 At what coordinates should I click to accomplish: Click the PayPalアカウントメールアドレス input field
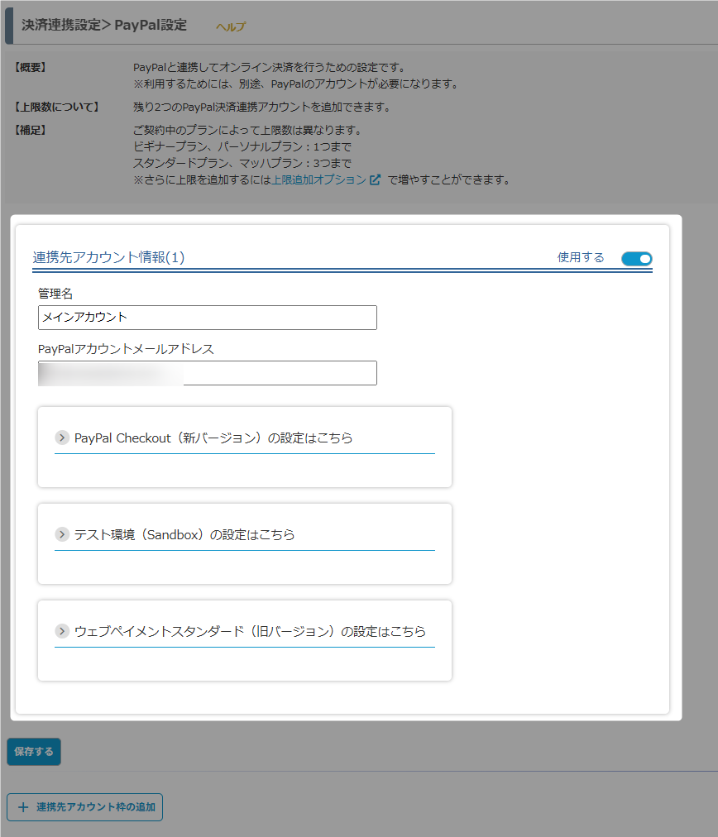207,373
